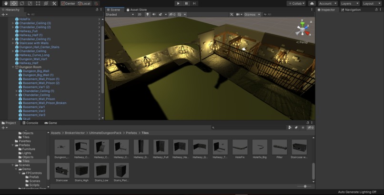
Task: Click the Play button
Action: (x=178, y=3)
